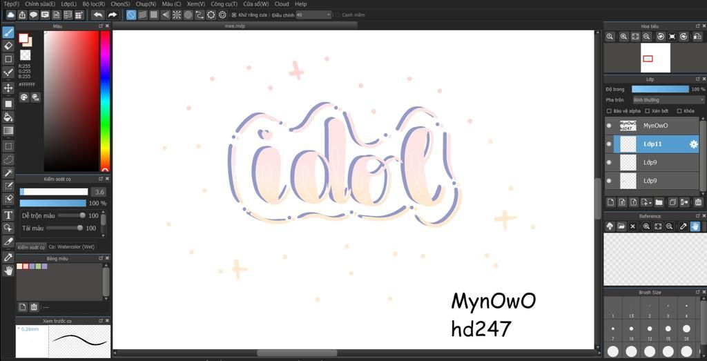Select the Eraser tool
This screenshot has width=707, height=361.
click(8, 46)
